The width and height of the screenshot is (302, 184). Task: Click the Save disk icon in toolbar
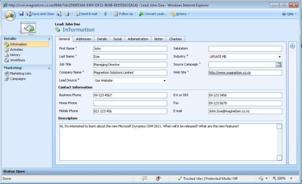click(x=21, y=14)
